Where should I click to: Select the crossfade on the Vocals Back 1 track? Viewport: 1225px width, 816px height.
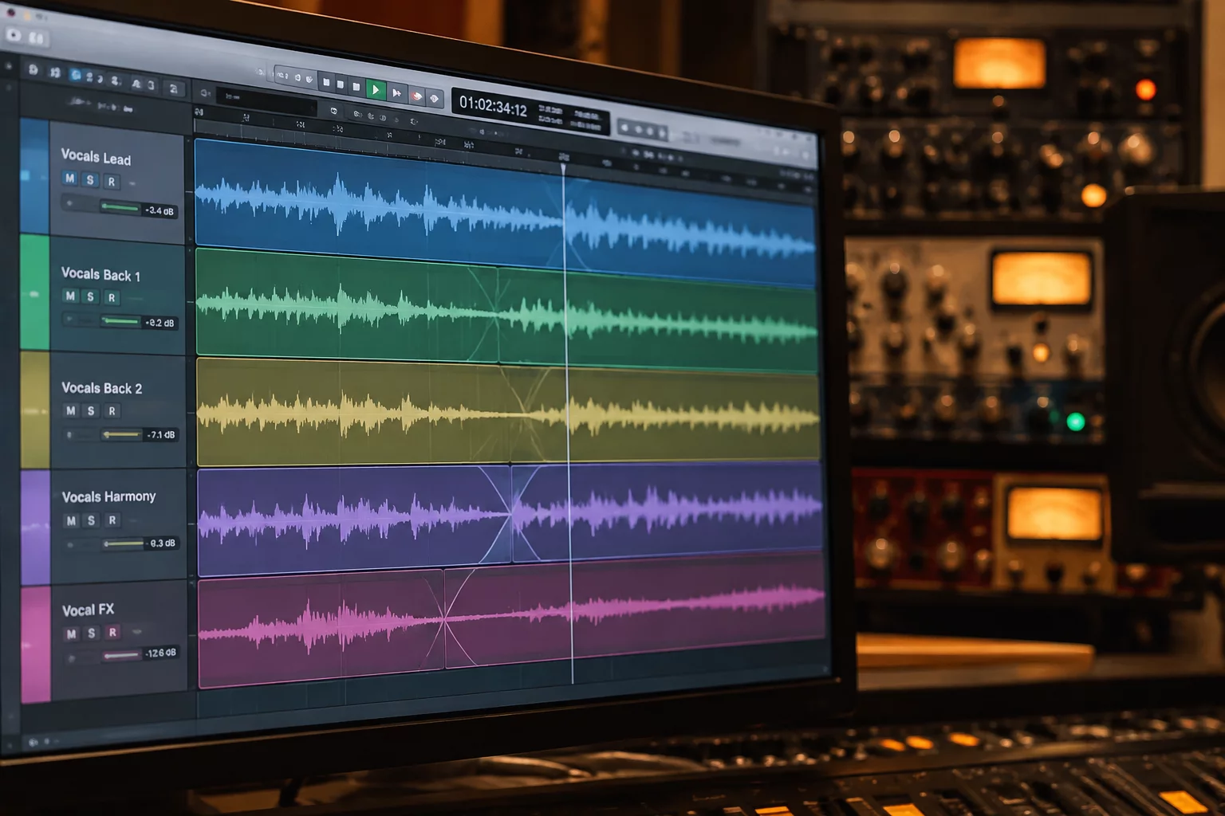pyautogui.click(x=498, y=315)
